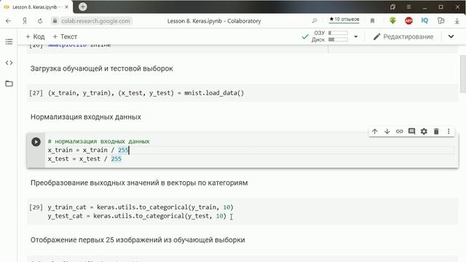Viewport: 466px width, 262px height.
Task: Open the 10 reviews rating link
Action: [344, 20]
